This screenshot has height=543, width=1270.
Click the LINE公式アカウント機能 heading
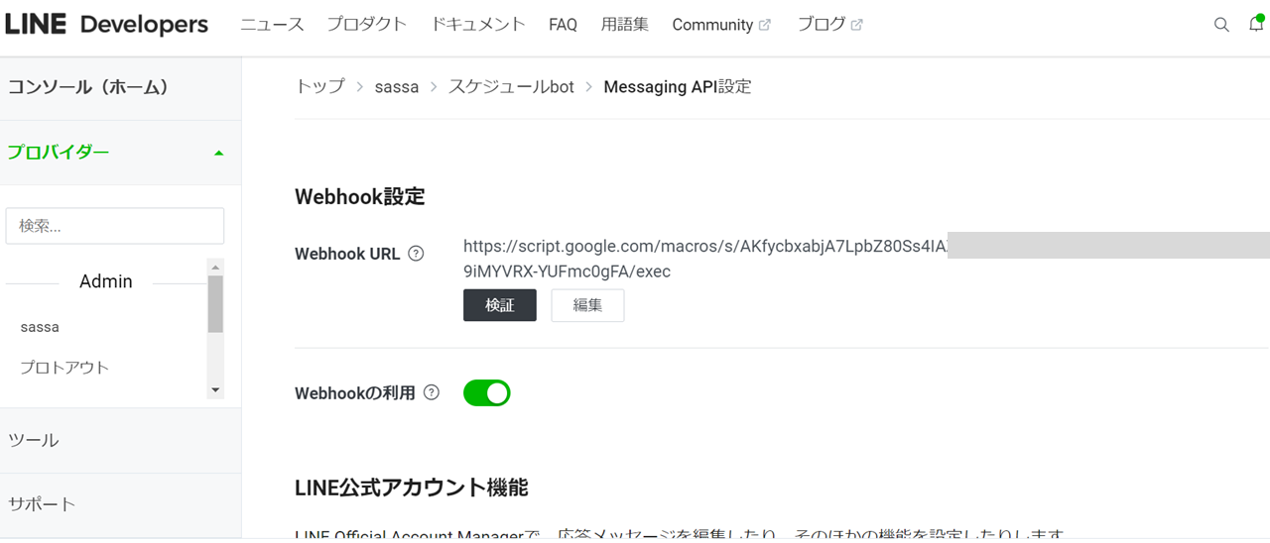click(412, 488)
